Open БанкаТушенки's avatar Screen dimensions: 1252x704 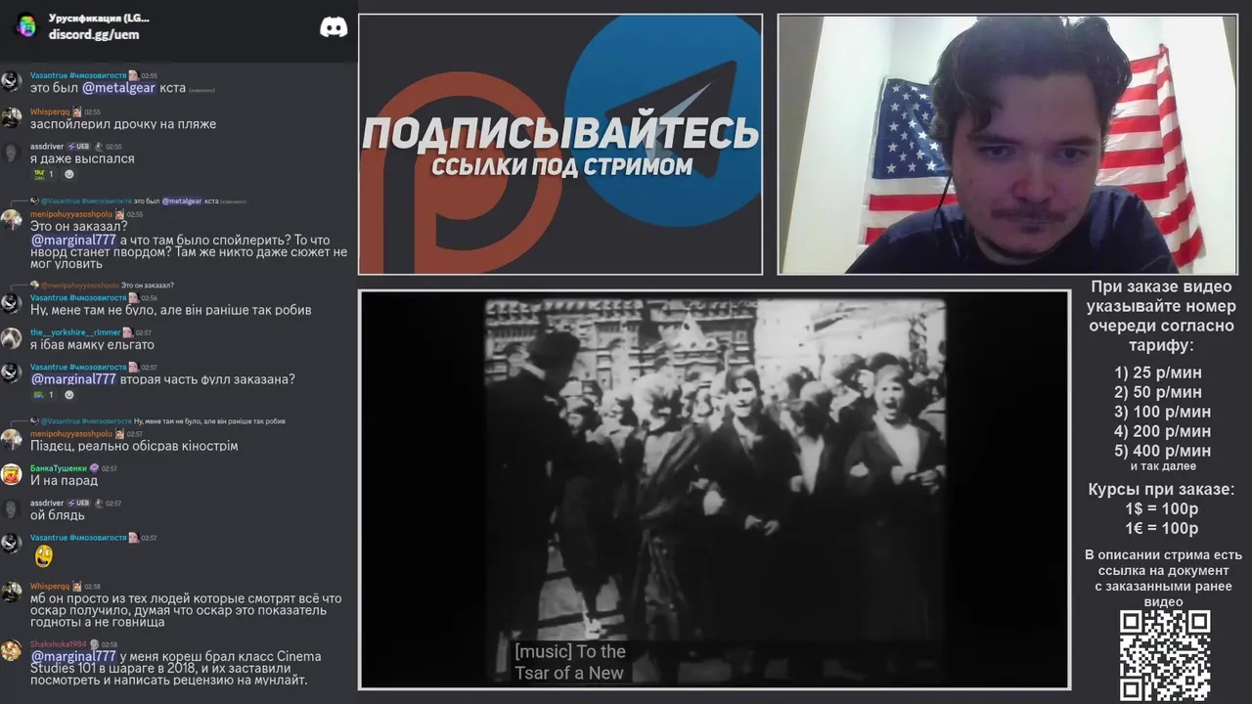coord(12,475)
